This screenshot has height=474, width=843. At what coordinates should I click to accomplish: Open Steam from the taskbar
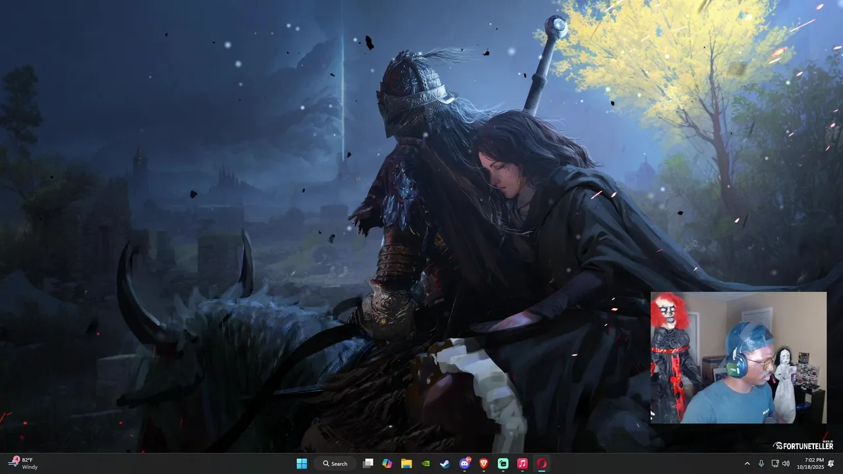point(445,463)
